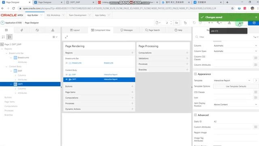Go to the Interactive Report template
The width and height of the screenshot is (259, 146).
256,80
